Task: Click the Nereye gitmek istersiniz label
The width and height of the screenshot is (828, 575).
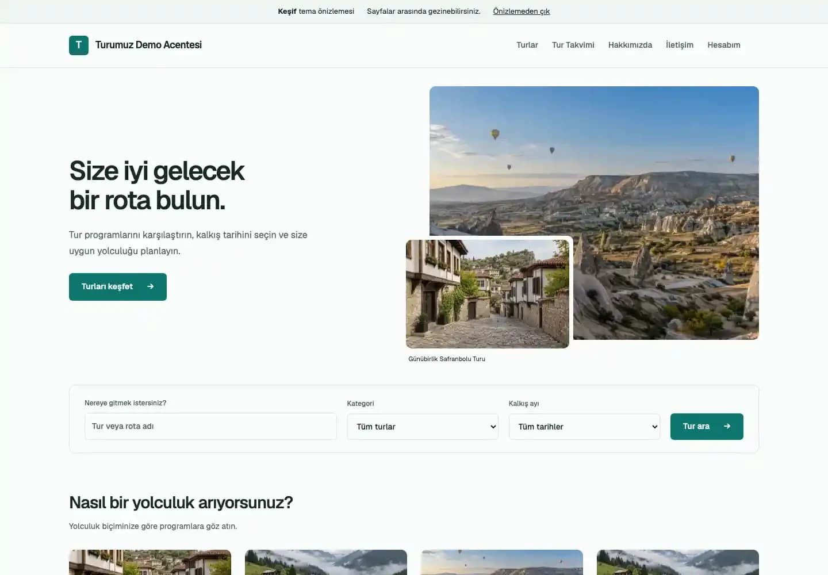Action: point(125,403)
